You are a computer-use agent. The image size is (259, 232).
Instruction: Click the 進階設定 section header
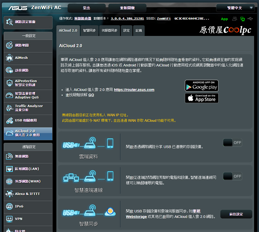click(x=29, y=147)
